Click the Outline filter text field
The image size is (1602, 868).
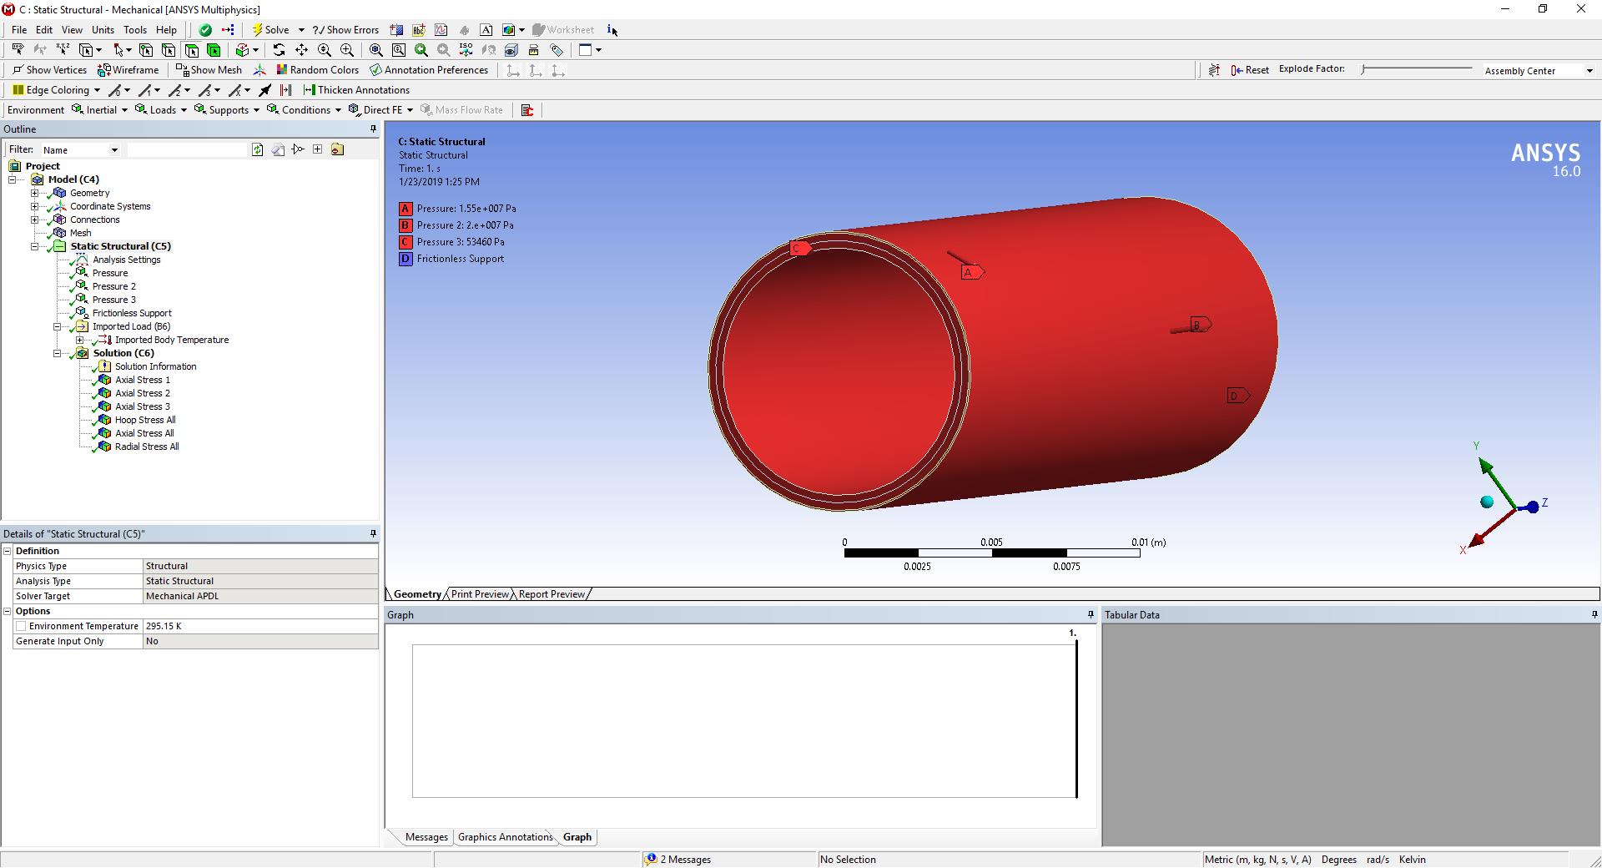click(x=187, y=150)
